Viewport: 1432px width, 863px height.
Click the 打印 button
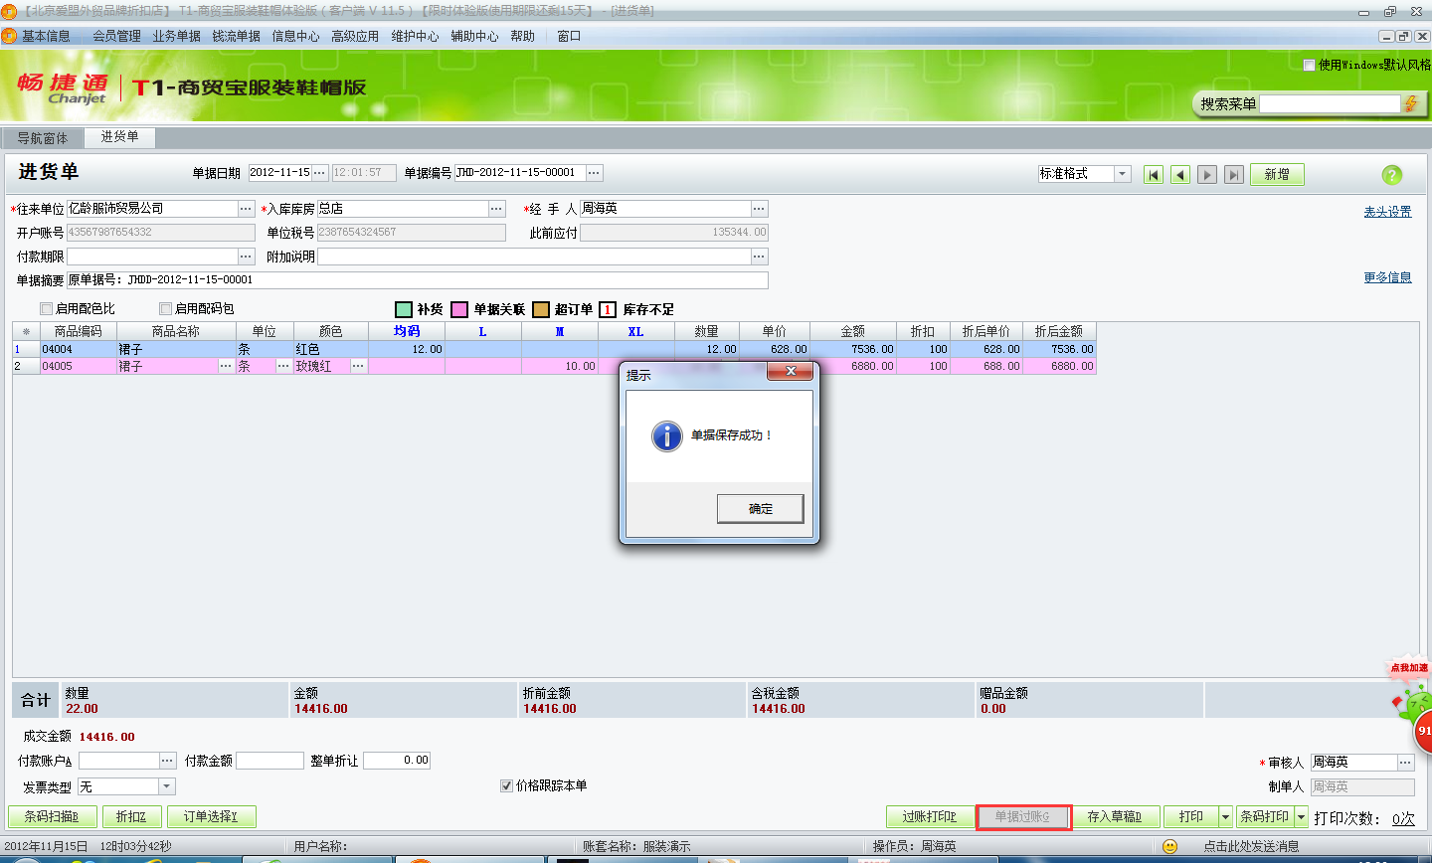point(1191,817)
